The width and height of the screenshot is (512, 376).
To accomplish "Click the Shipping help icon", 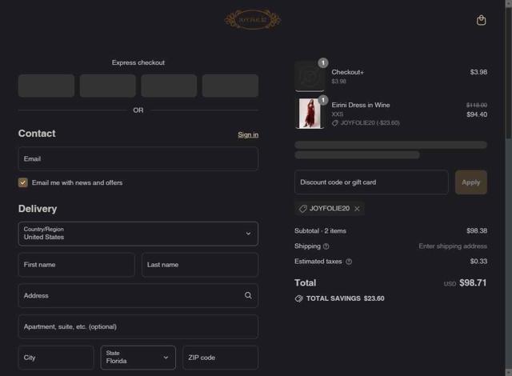I will tap(326, 246).
